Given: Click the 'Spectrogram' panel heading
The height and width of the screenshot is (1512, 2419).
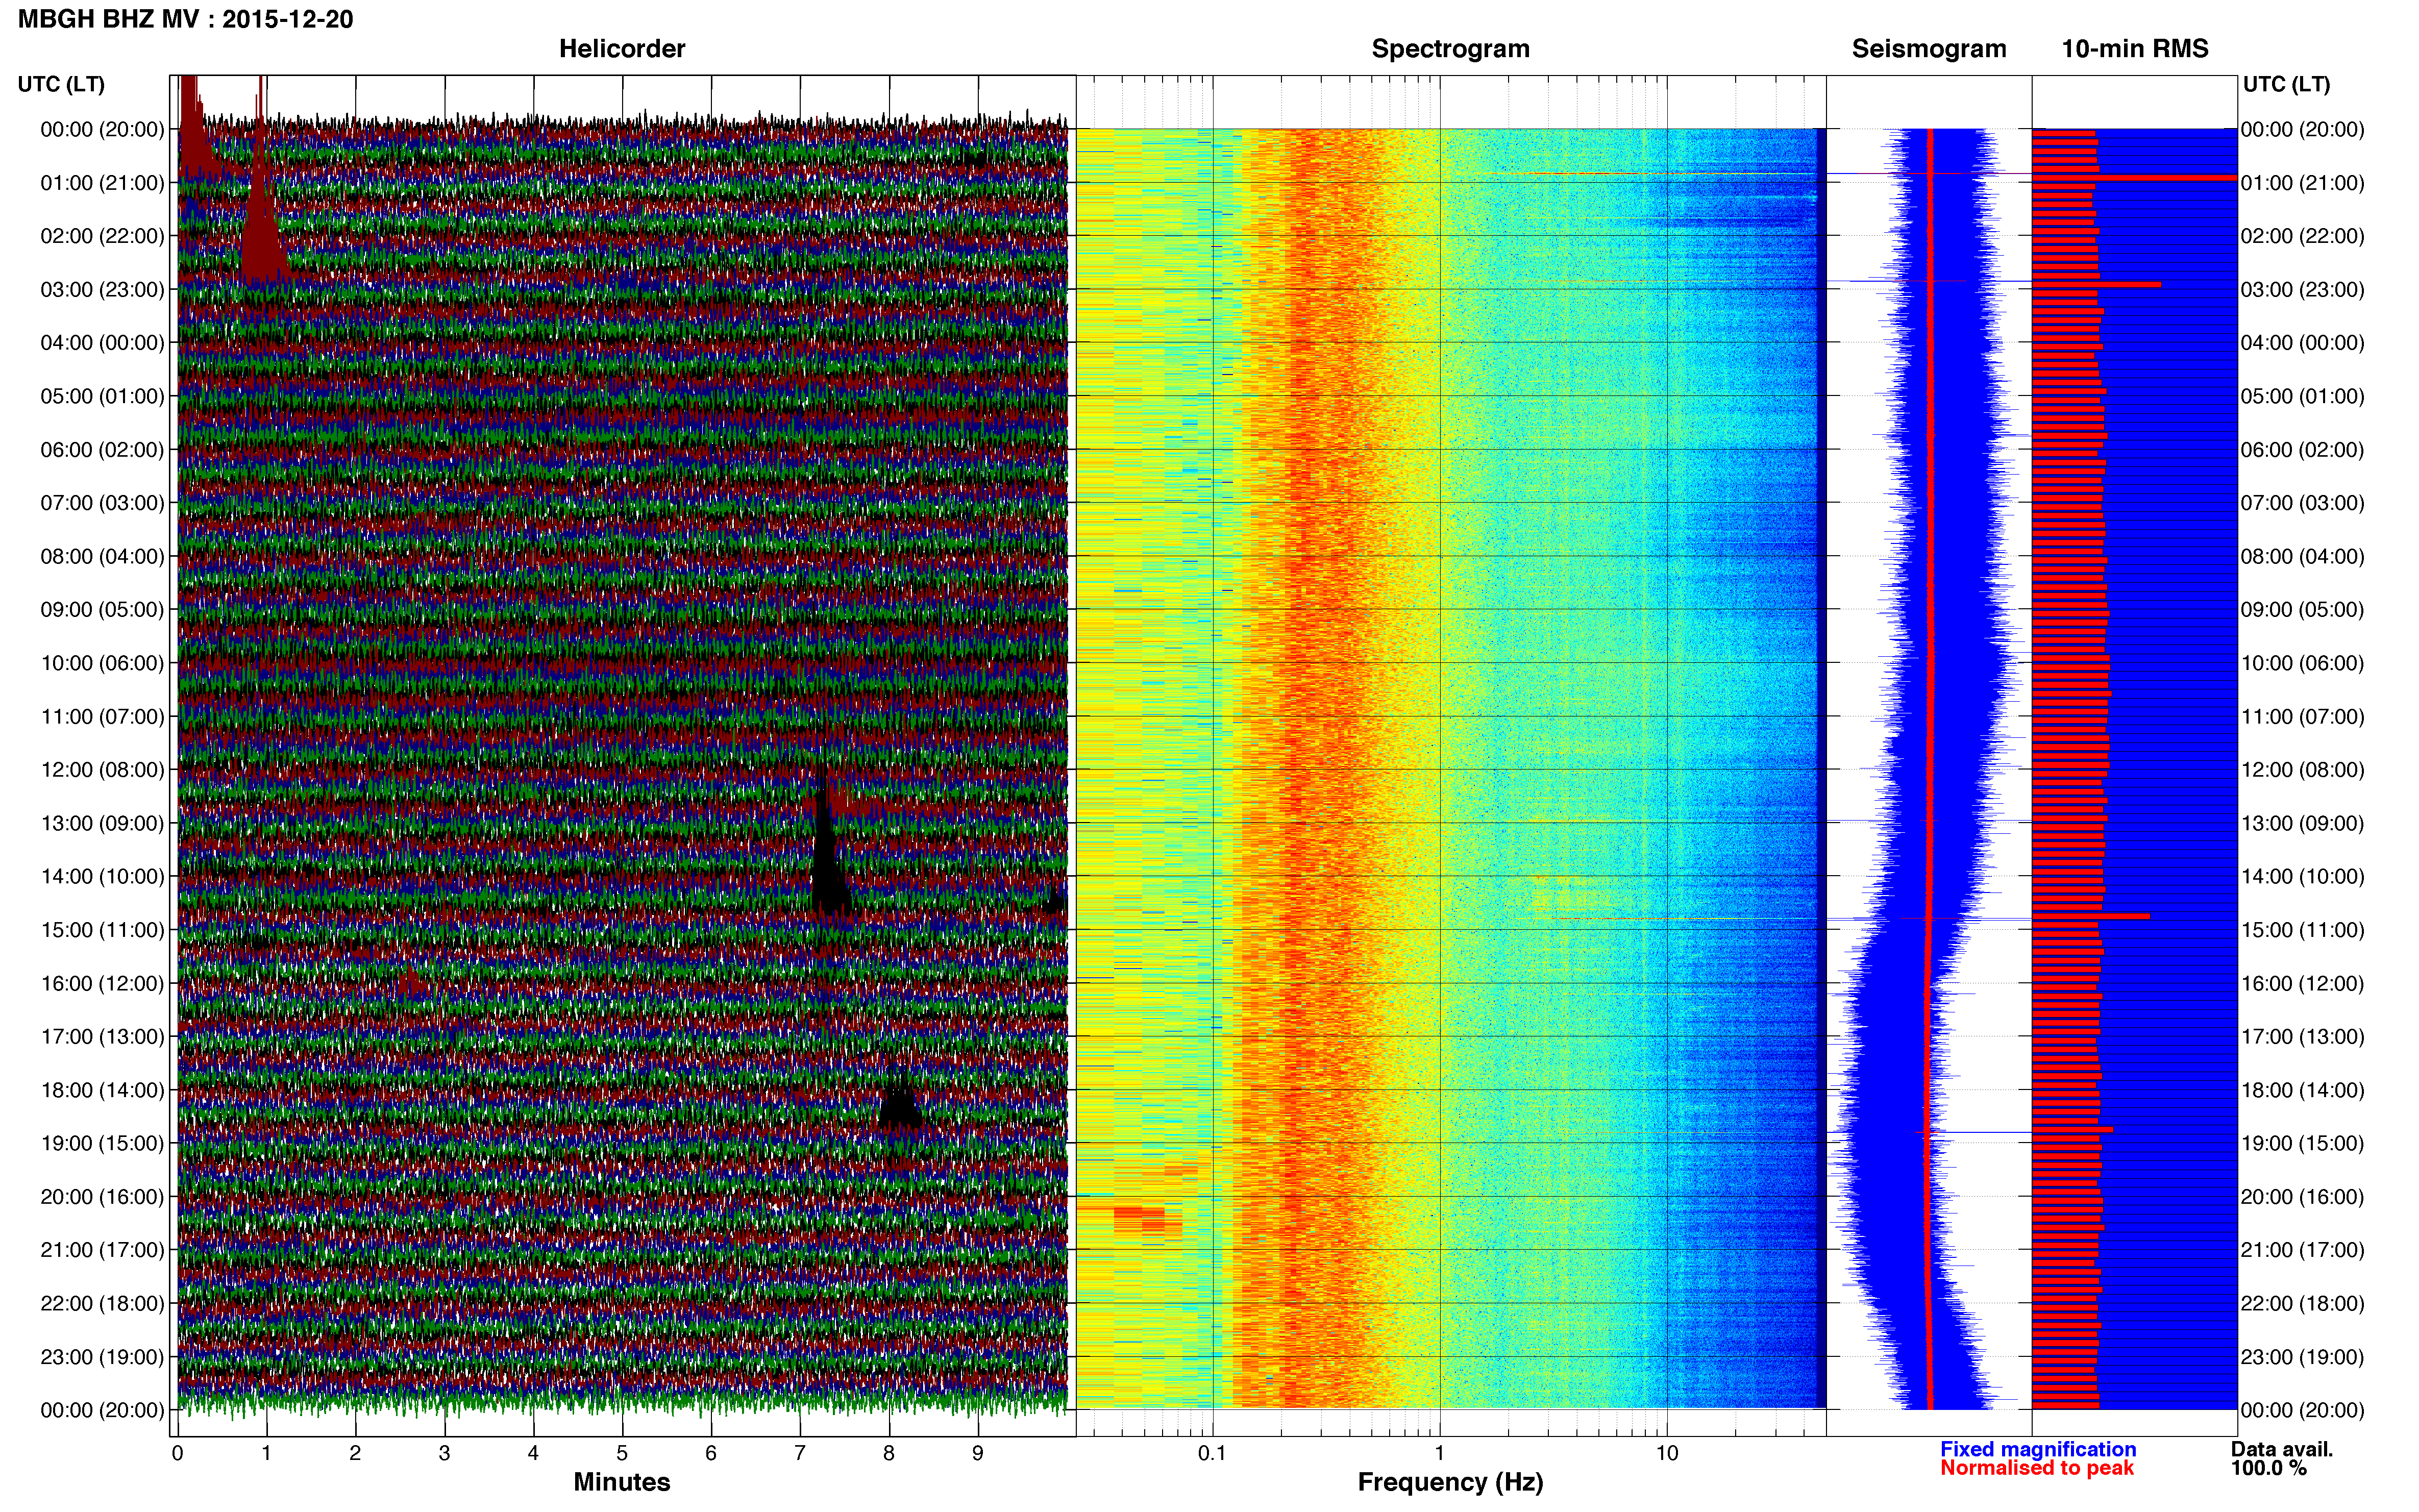Looking at the screenshot, I should coord(1450,49).
